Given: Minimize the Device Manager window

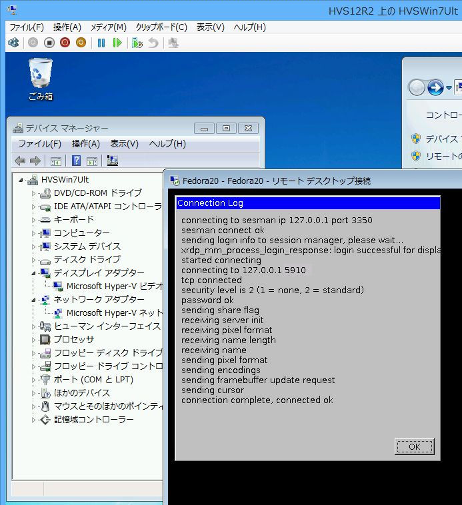Looking at the screenshot, I should click(204, 129).
